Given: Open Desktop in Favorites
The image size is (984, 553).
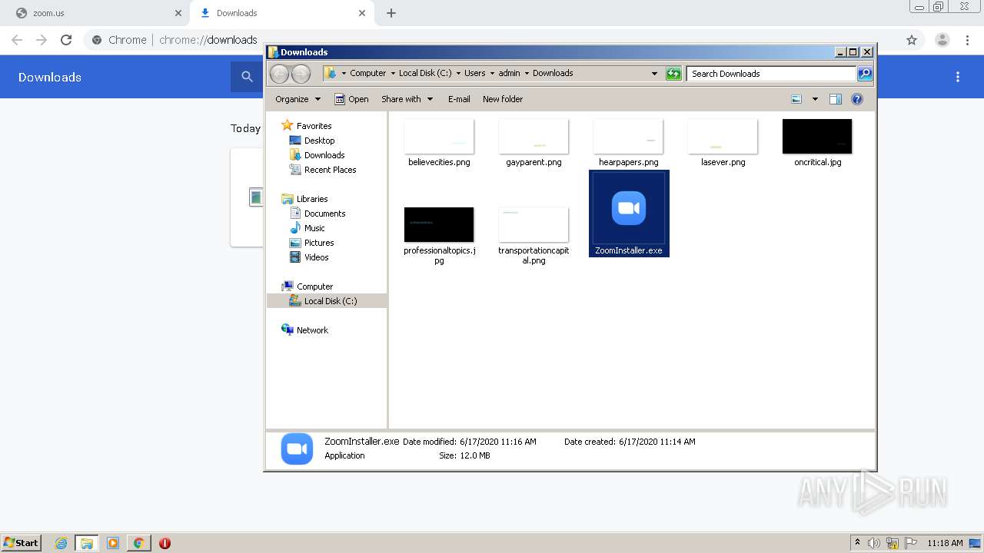Looking at the screenshot, I should 312,141.
